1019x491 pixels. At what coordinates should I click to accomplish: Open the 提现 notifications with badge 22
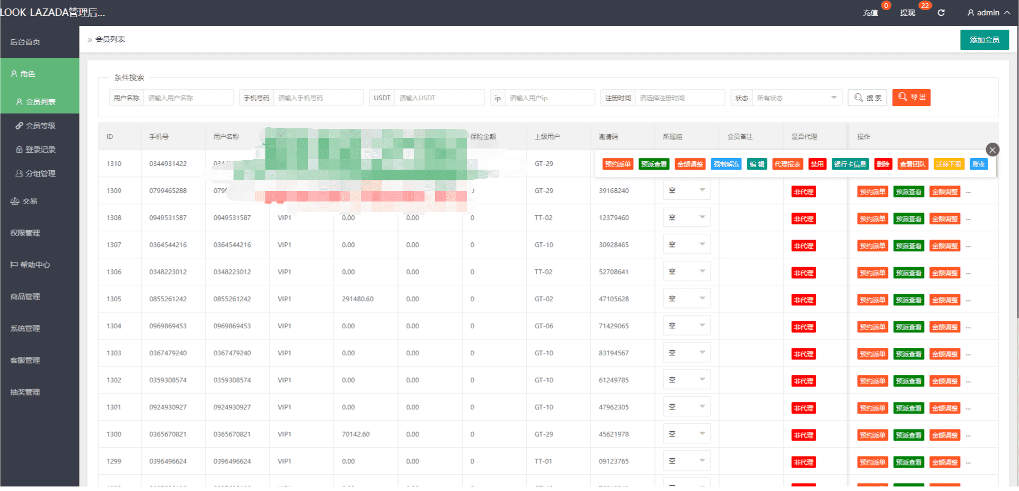tap(908, 13)
